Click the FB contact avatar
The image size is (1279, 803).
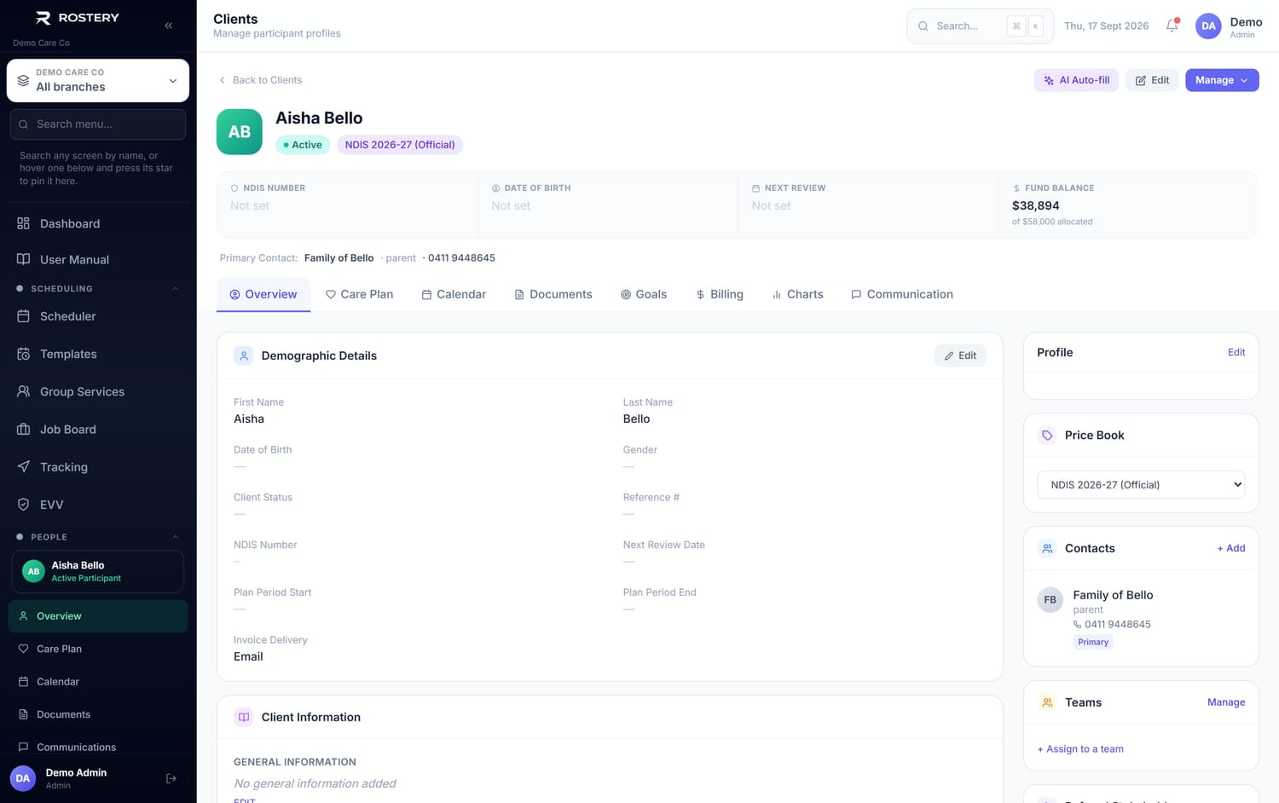1050,599
